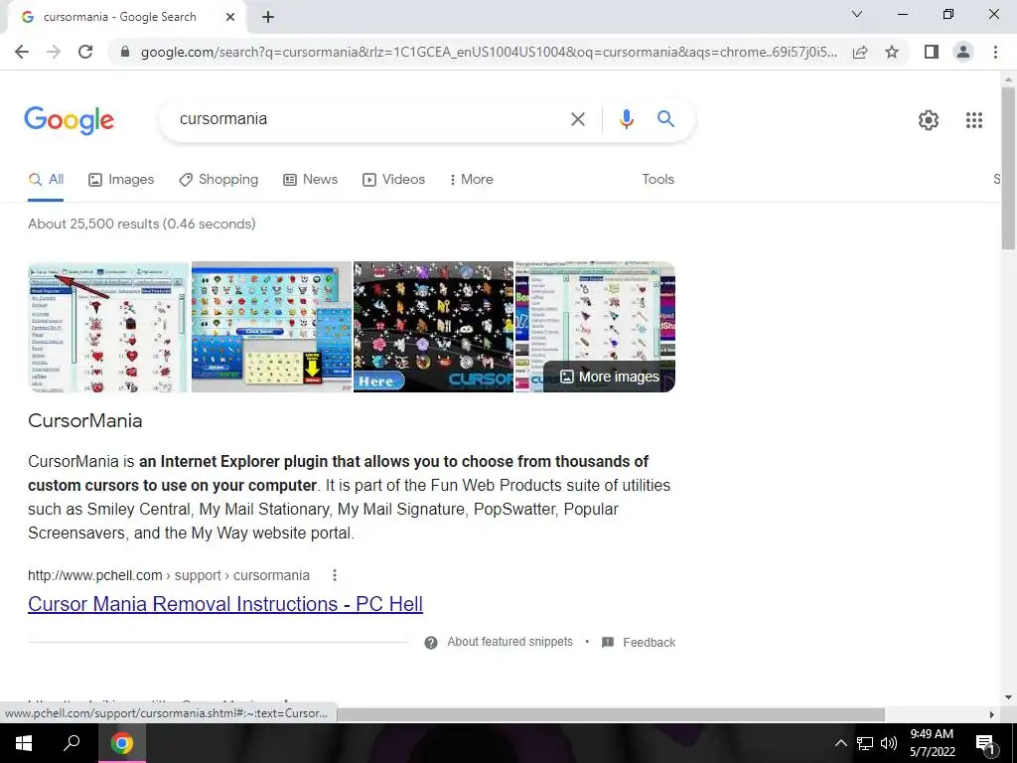Go back to previous page
Viewport: 1017px width, 763px height.
click(x=22, y=52)
